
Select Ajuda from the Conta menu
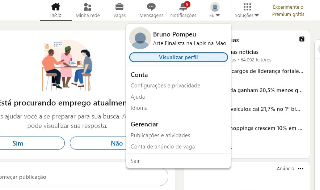(x=138, y=97)
